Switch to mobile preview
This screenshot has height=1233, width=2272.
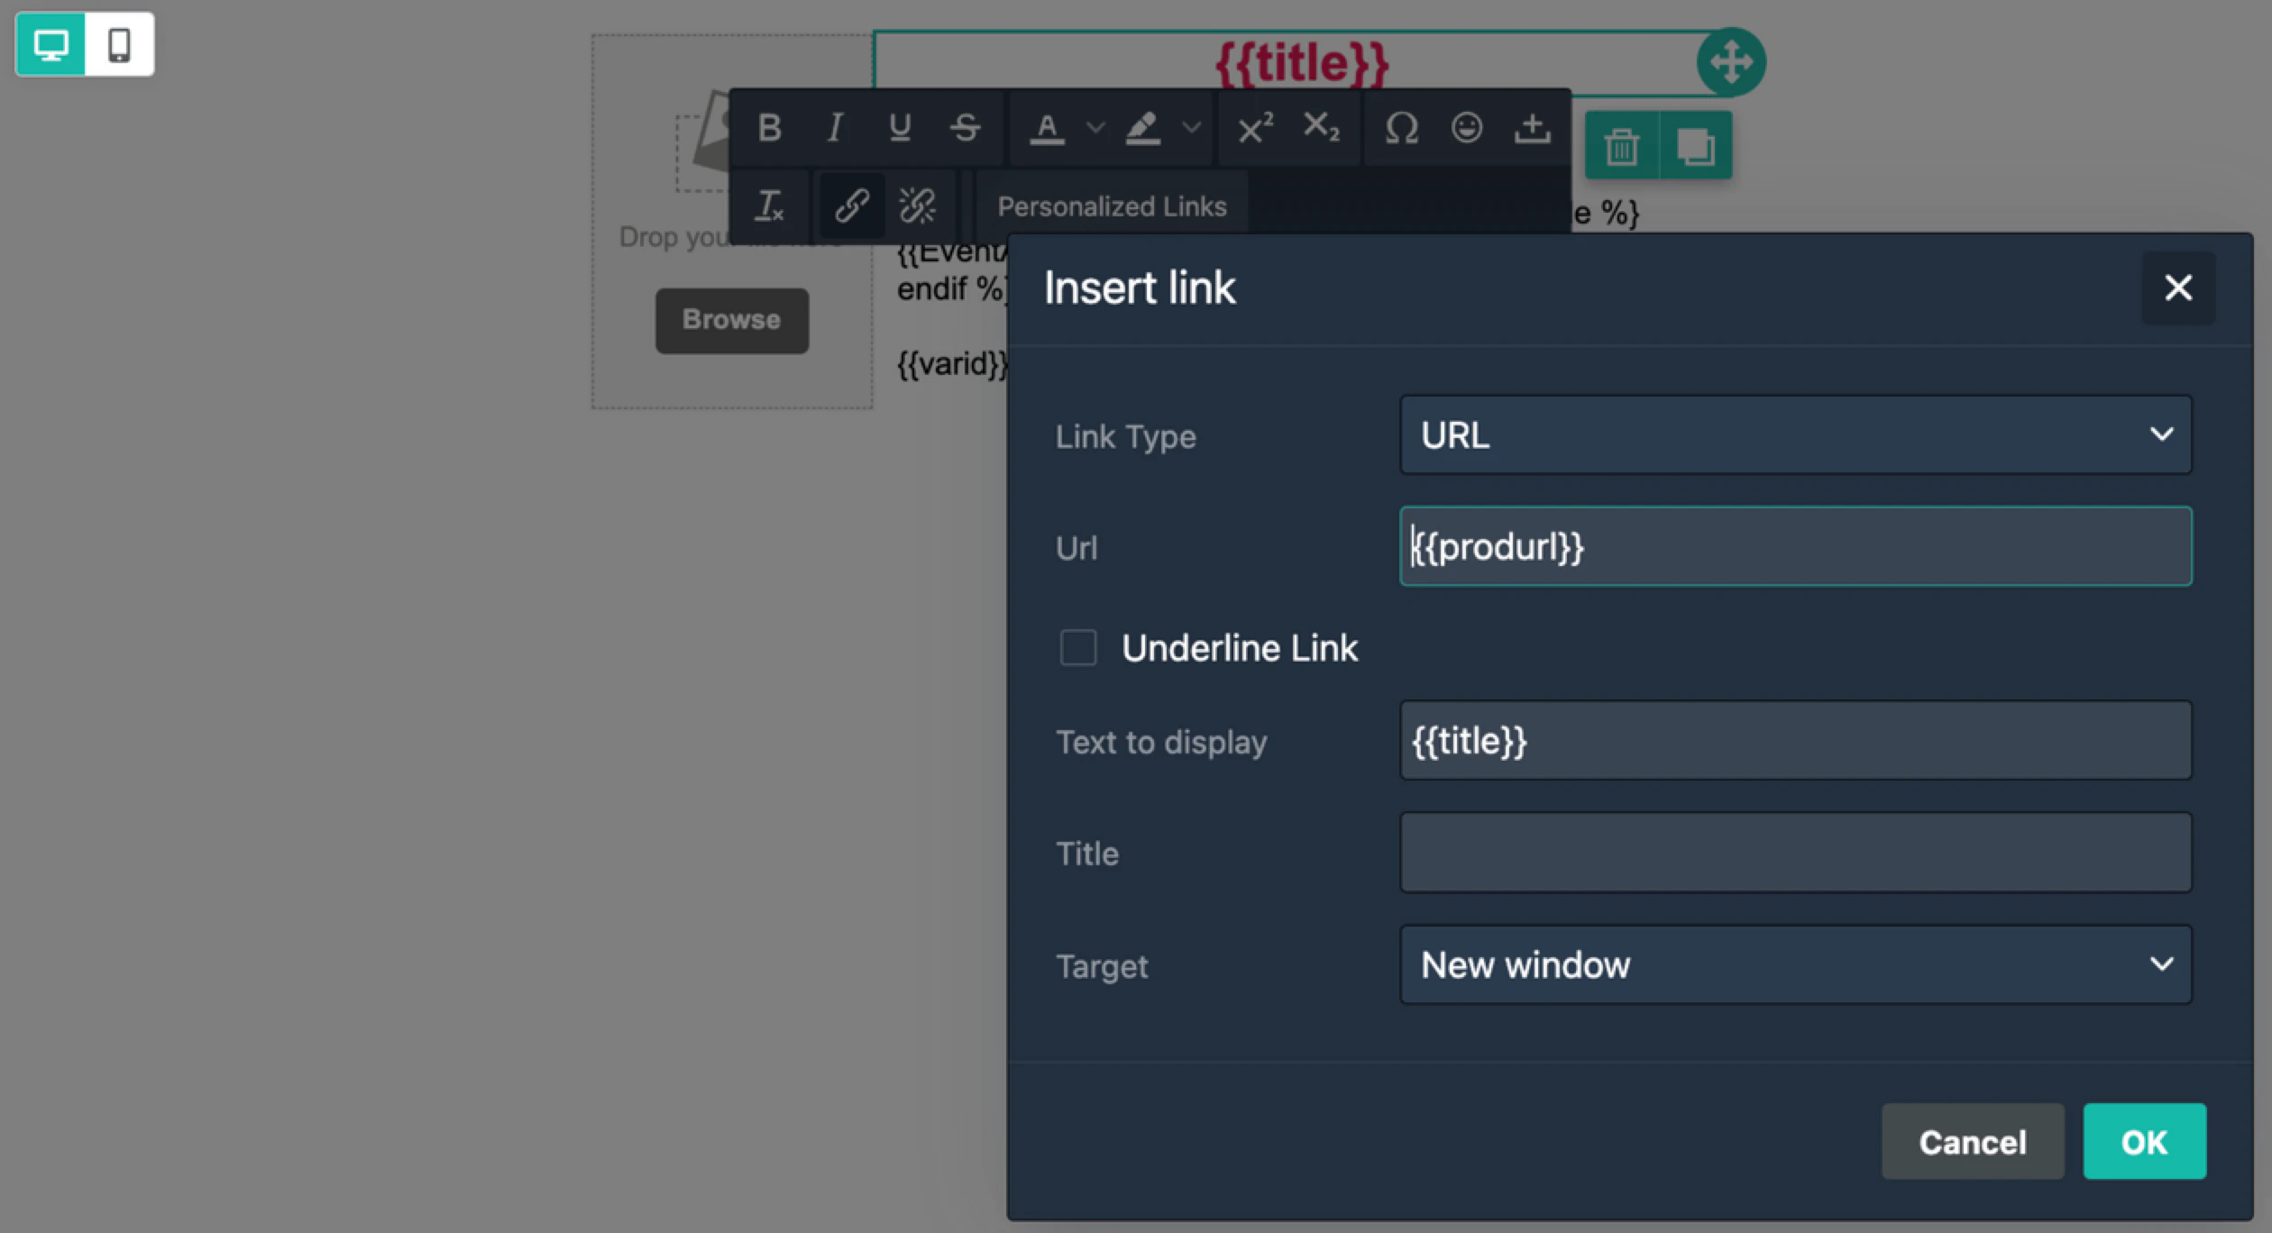119,44
